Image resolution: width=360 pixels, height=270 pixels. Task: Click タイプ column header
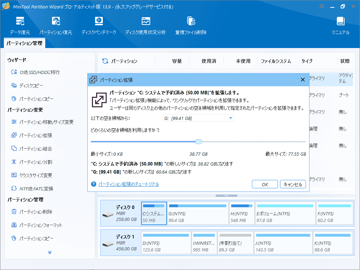coord(307,61)
